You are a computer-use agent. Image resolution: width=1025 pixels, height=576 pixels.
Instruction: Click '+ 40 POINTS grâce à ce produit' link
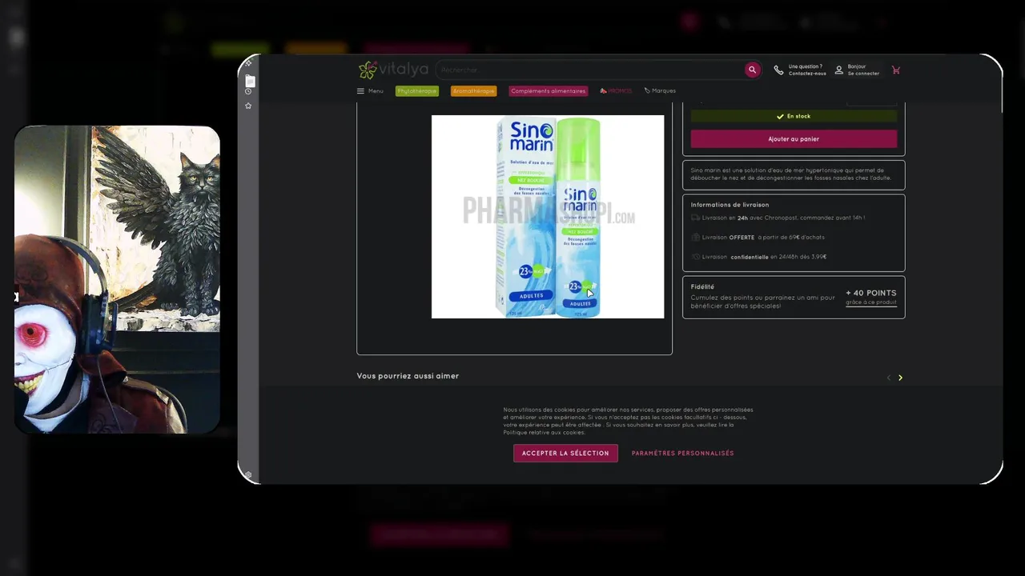(x=871, y=297)
